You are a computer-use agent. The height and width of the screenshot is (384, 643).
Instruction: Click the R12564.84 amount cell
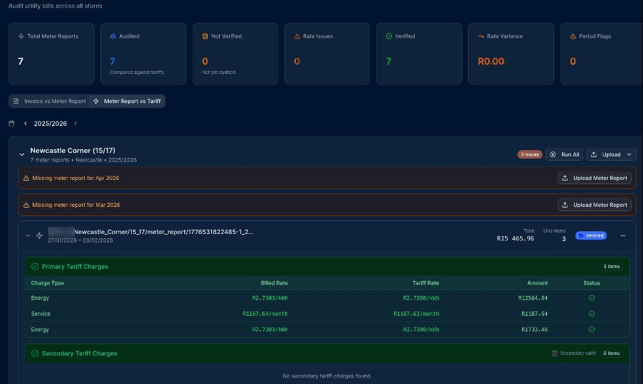tap(533, 298)
